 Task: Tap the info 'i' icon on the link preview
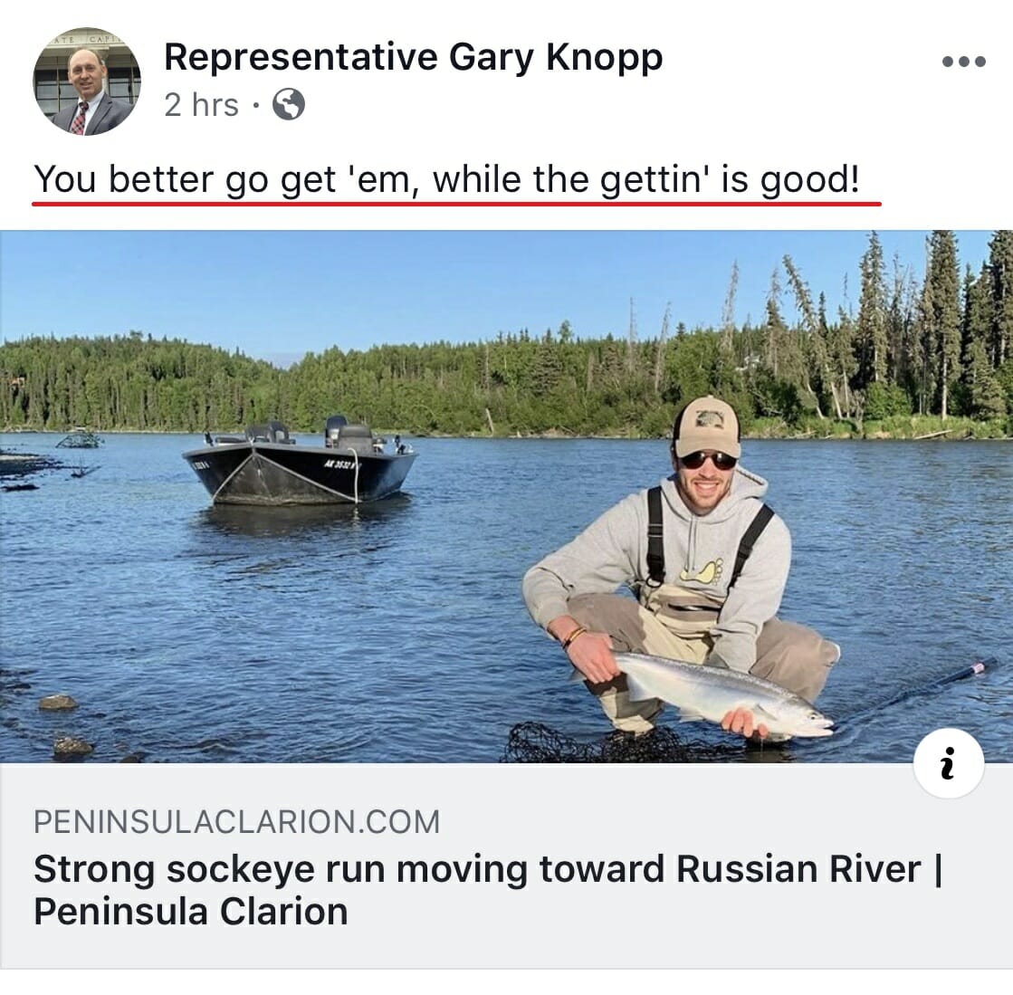(949, 763)
